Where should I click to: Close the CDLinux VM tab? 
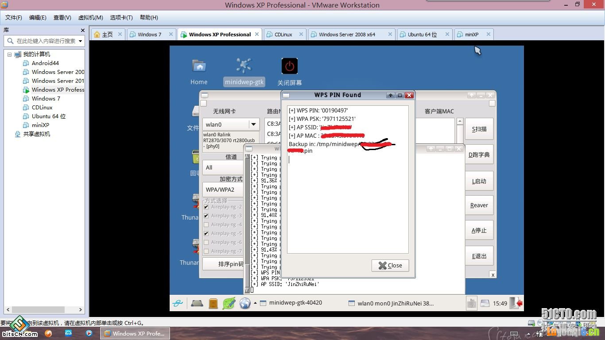point(301,34)
